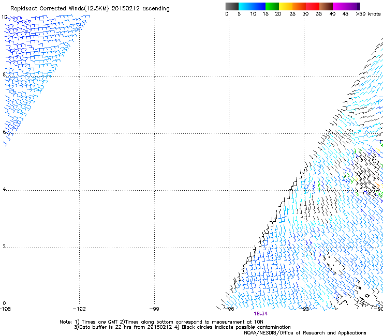383x336 pixels.
Task: Click the '-105' longitude axis label
Action: 5,309
